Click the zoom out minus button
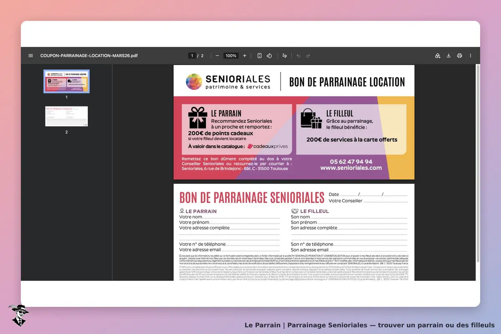The height and width of the screenshot is (334, 501). (x=217, y=56)
